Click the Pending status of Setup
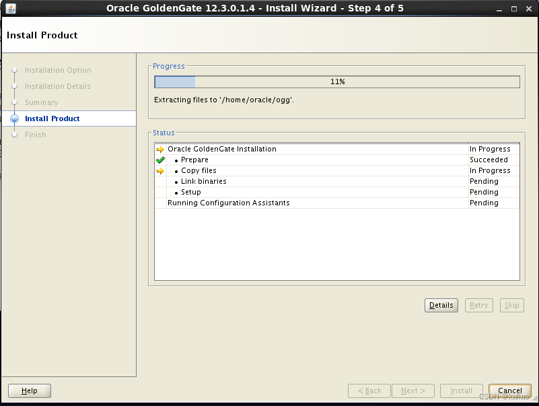539x406 pixels. 484,192
